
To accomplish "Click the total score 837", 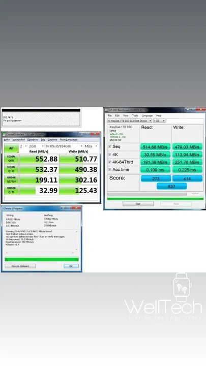I will pyautogui.click(x=171, y=186).
